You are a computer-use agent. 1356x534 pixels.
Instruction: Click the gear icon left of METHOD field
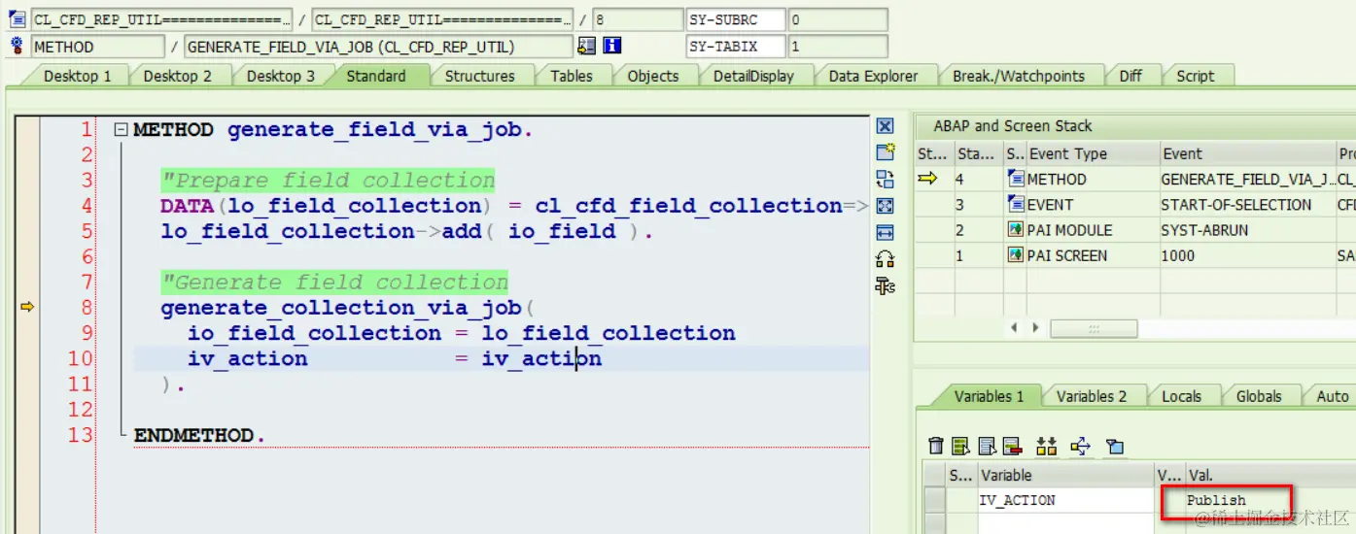click(17, 46)
